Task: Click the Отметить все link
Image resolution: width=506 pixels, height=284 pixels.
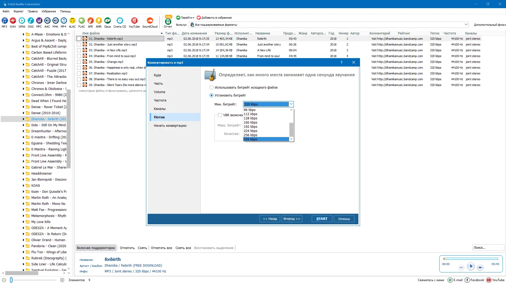Action: [161, 248]
